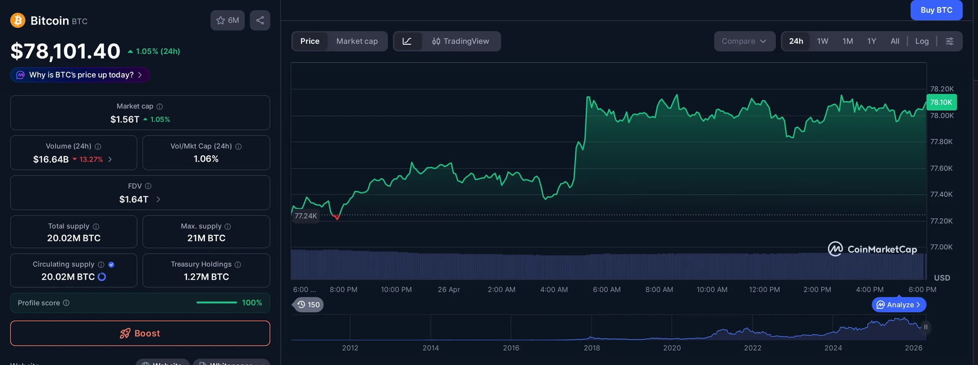This screenshot has width=978, height=365.
Task: Set chart range to 1Y
Action: (x=872, y=41)
